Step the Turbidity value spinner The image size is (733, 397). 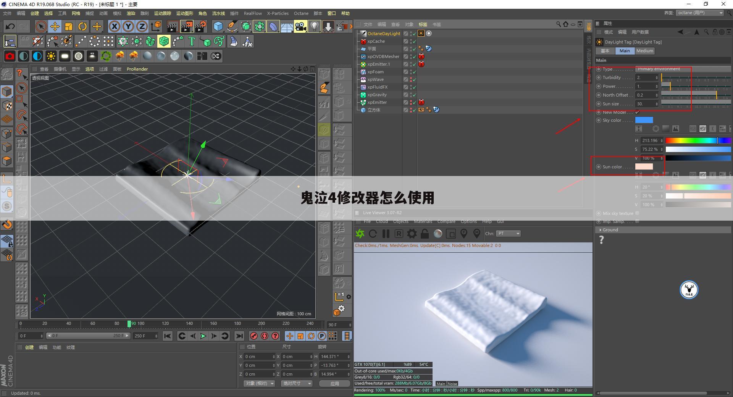[657, 77]
